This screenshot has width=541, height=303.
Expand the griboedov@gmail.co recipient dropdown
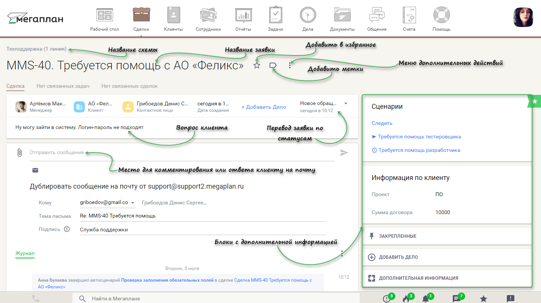click(133, 202)
